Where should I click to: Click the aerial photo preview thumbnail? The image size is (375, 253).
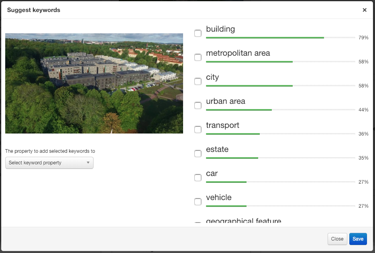[x=94, y=83]
